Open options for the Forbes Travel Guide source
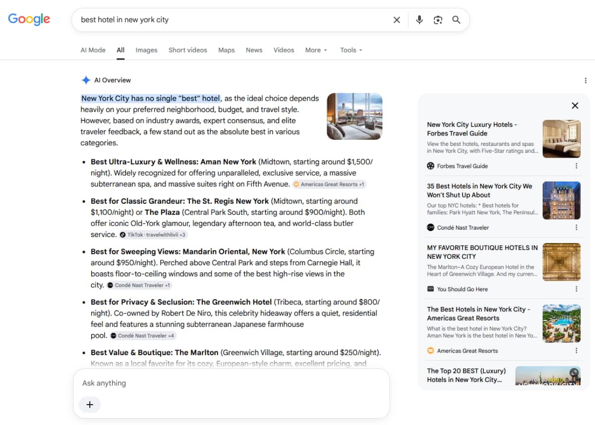The height and width of the screenshot is (425, 595). click(576, 166)
